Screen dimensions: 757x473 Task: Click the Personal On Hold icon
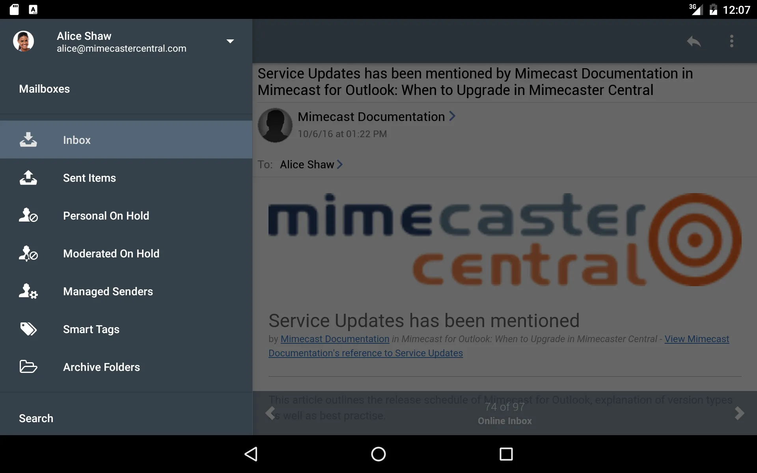(x=28, y=215)
